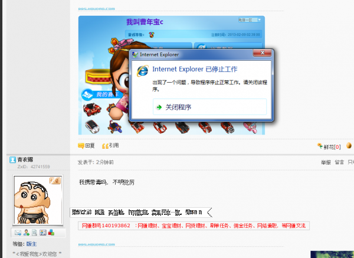Screen dimensions: 354x258
Task: Click the pink scooter thumbnail
Action: click(x=250, y=128)
